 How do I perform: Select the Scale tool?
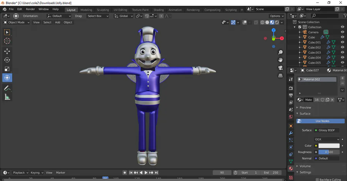tap(7, 69)
